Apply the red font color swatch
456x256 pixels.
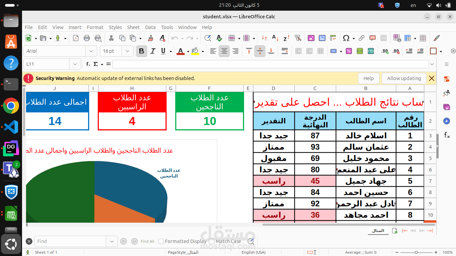click(181, 51)
